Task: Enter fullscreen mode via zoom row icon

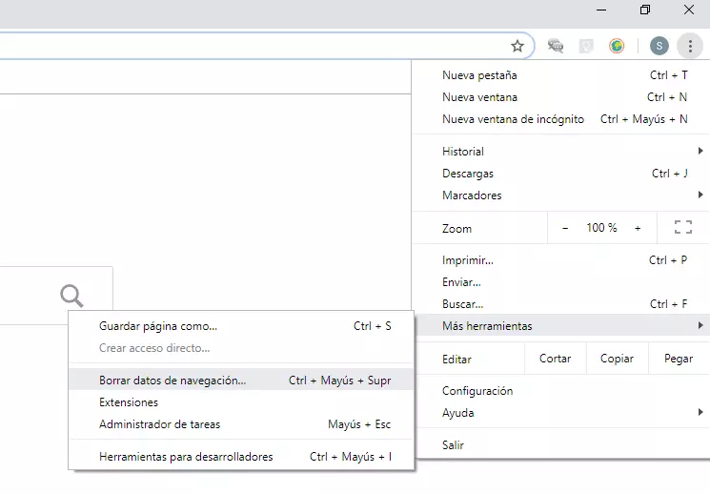Action: click(x=682, y=228)
